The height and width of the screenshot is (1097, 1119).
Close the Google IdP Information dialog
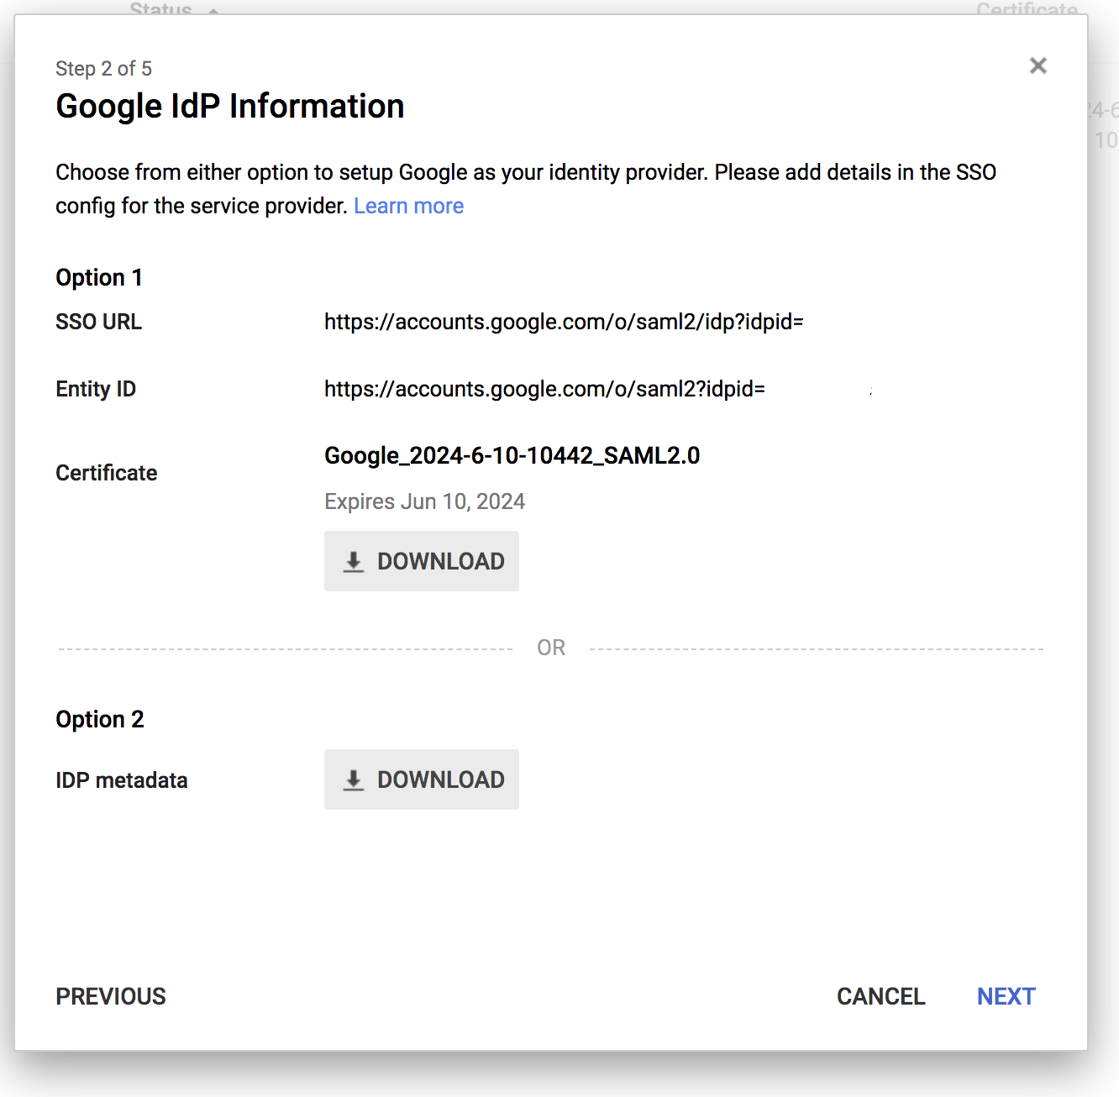(x=1038, y=66)
